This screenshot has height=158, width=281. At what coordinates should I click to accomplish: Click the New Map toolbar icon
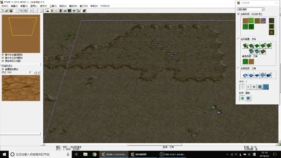2,11
